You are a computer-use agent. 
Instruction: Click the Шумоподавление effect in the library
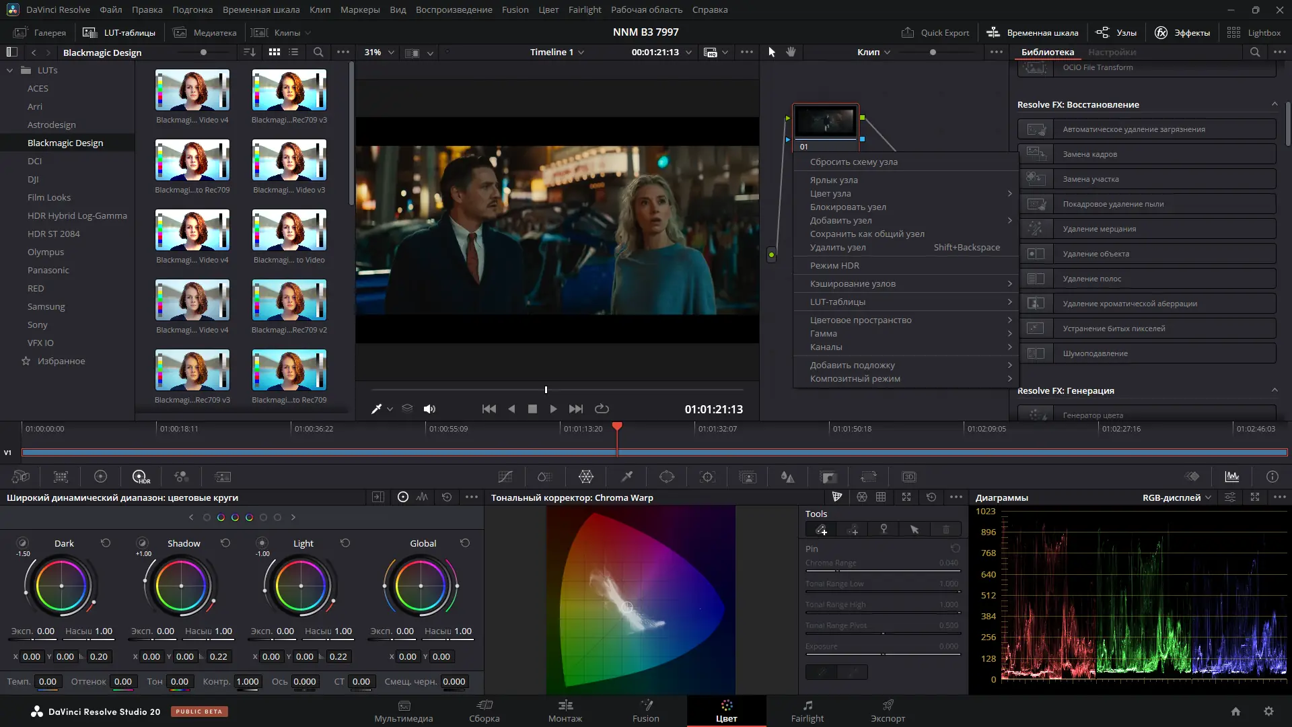click(x=1095, y=353)
